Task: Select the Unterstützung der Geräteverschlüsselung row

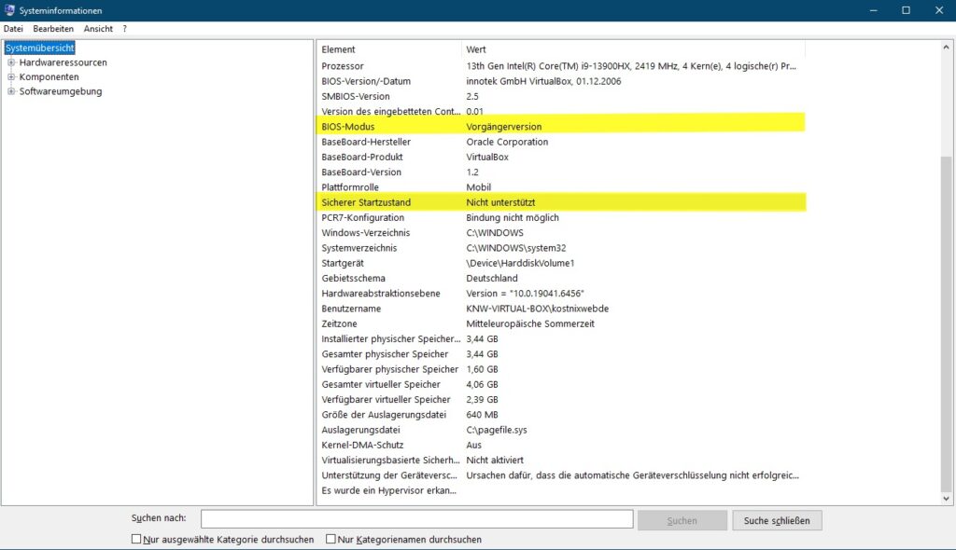Action: coord(561,475)
